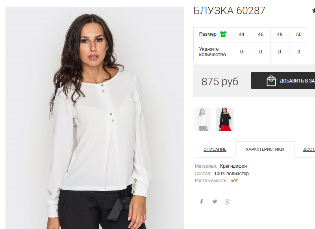This screenshot has height=229, width=315.
Task: Select size 44 column header
Action: (241, 35)
